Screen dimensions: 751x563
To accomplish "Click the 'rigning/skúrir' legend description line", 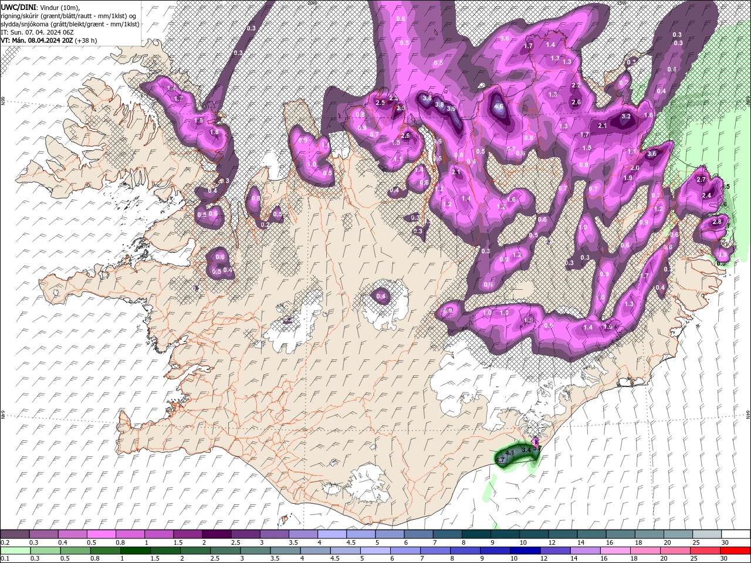I will (x=68, y=15).
